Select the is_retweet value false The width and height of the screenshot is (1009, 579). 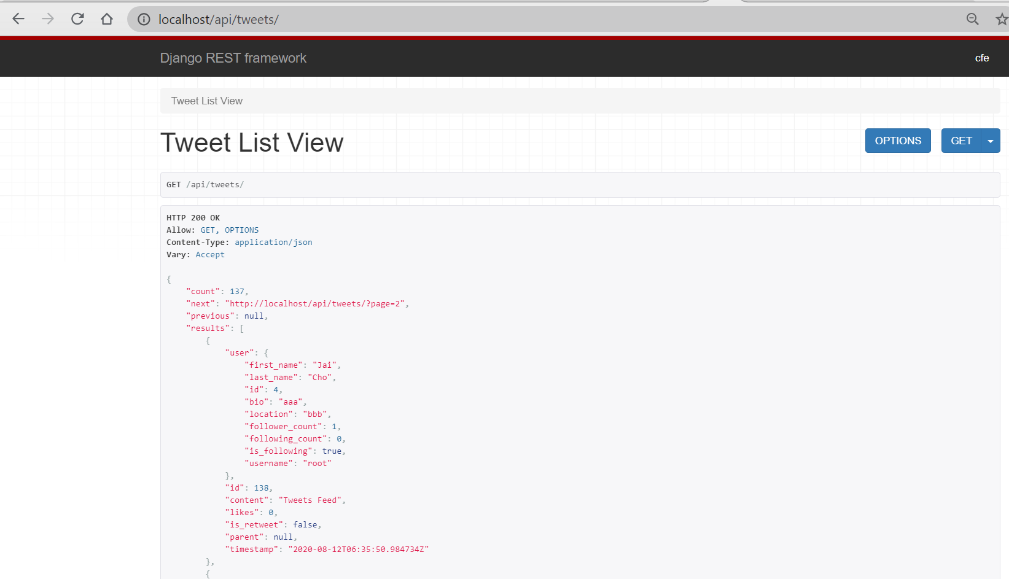coord(305,525)
